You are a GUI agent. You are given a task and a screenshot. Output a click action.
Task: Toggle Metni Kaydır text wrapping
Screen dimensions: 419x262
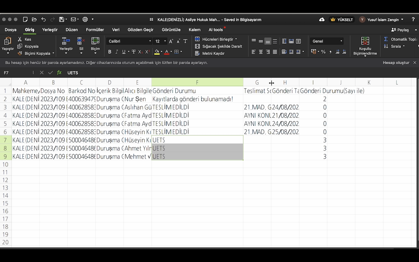pos(210,53)
